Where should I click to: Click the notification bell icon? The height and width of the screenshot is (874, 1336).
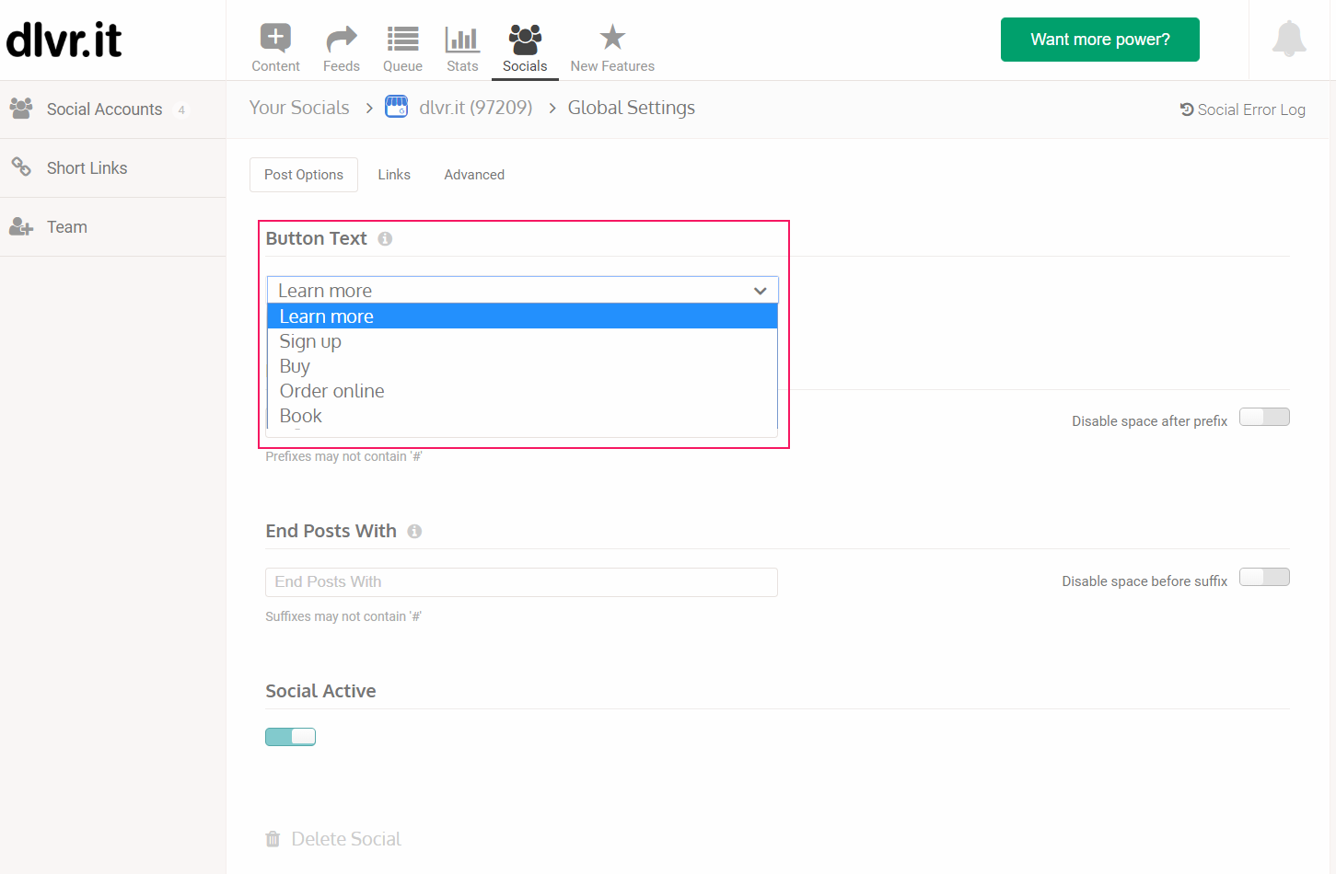1289,39
